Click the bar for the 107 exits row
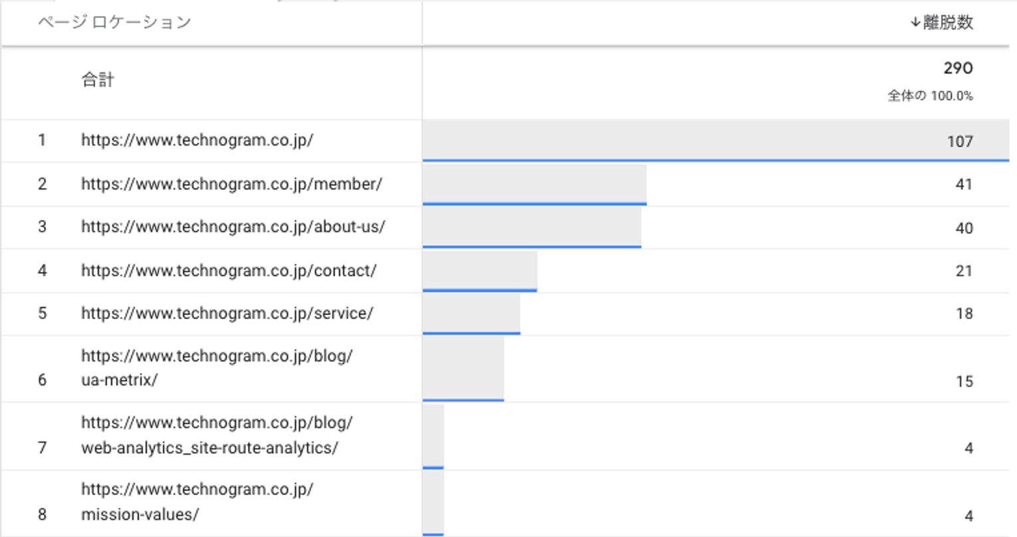1017x537 pixels. (x=716, y=141)
